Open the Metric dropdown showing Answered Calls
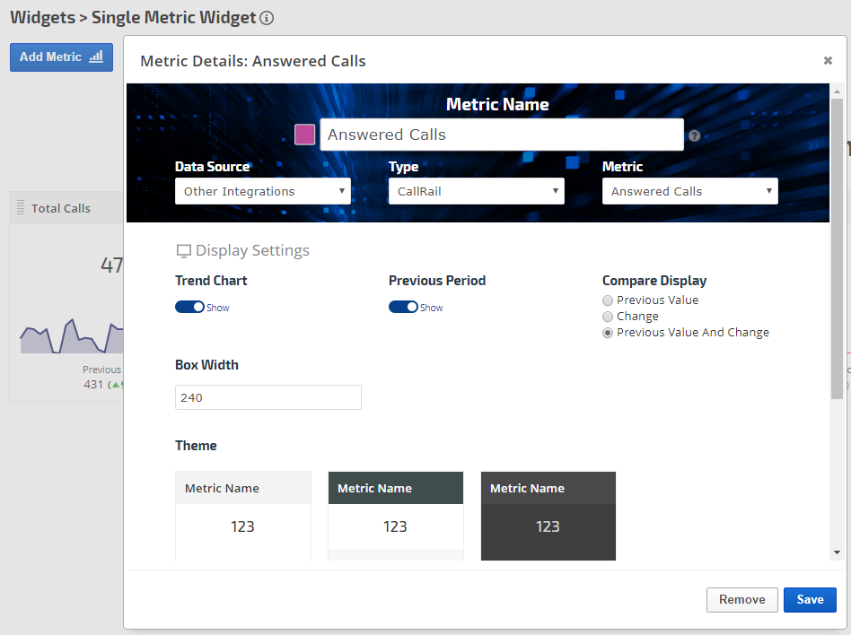The height and width of the screenshot is (635, 851). tap(689, 191)
